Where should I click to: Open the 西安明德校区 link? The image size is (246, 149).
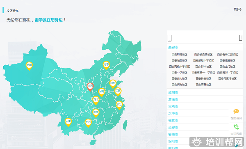click(x=180, y=55)
